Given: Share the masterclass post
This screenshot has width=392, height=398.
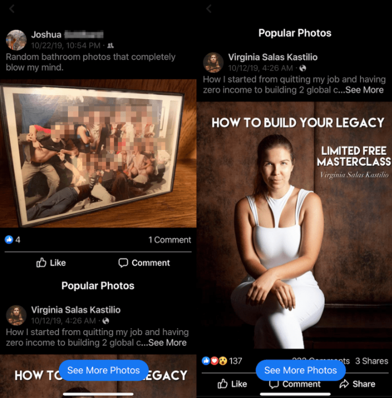Looking at the screenshot, I should click(357, 384).
